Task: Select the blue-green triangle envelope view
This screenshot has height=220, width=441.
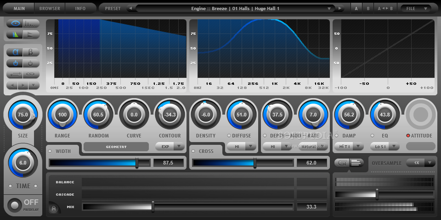Action: coord(15,34)
